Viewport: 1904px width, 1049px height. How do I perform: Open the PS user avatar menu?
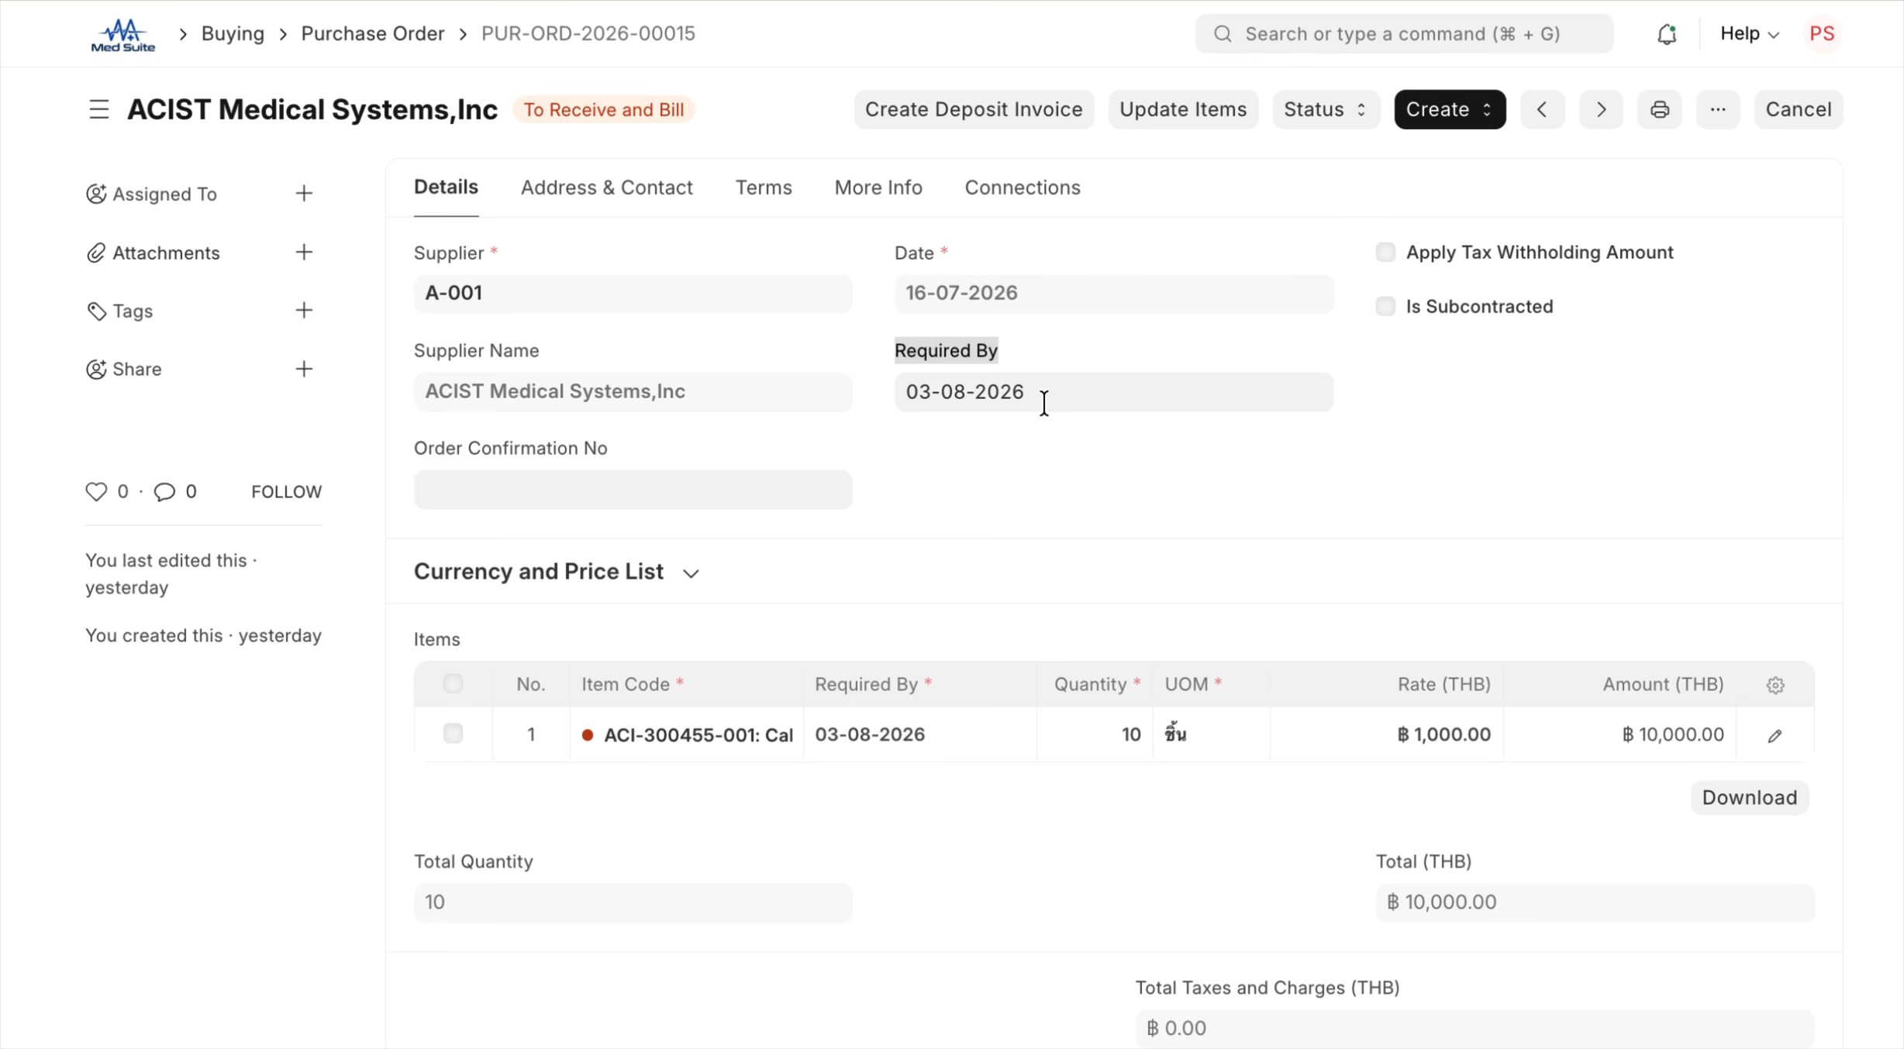[x=1822, y=34]
